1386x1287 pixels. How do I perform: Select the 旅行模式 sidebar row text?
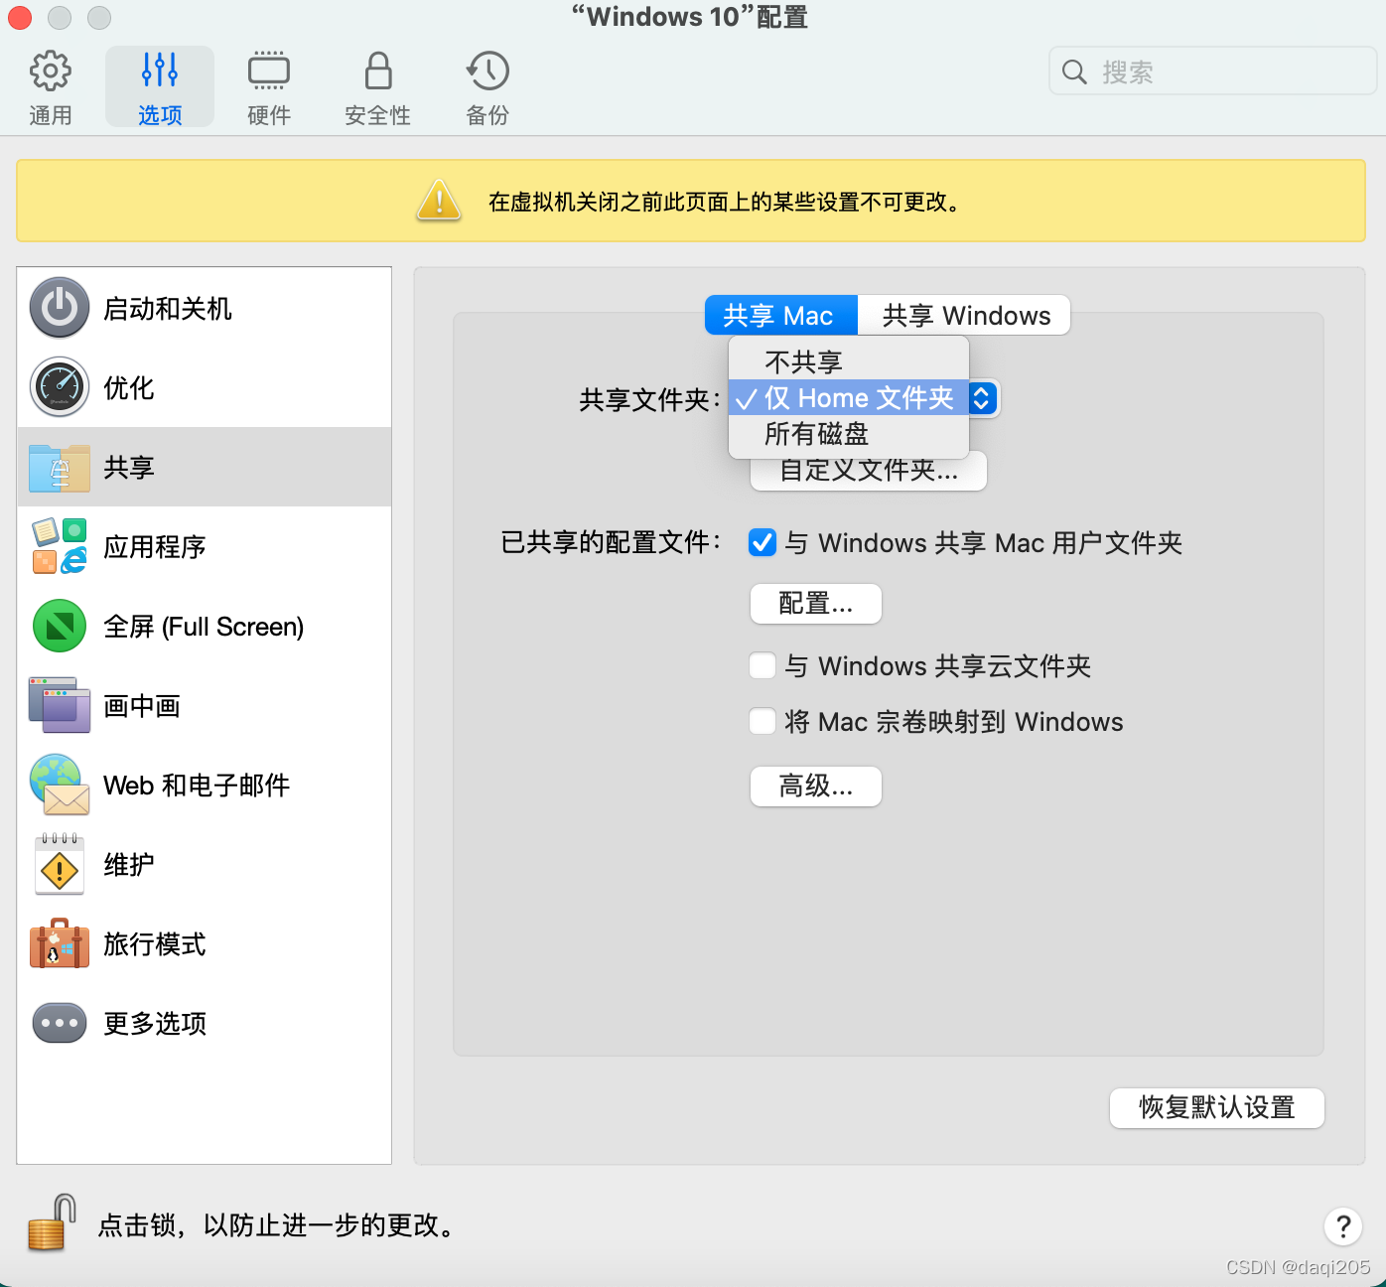click(x=155, y=944)
